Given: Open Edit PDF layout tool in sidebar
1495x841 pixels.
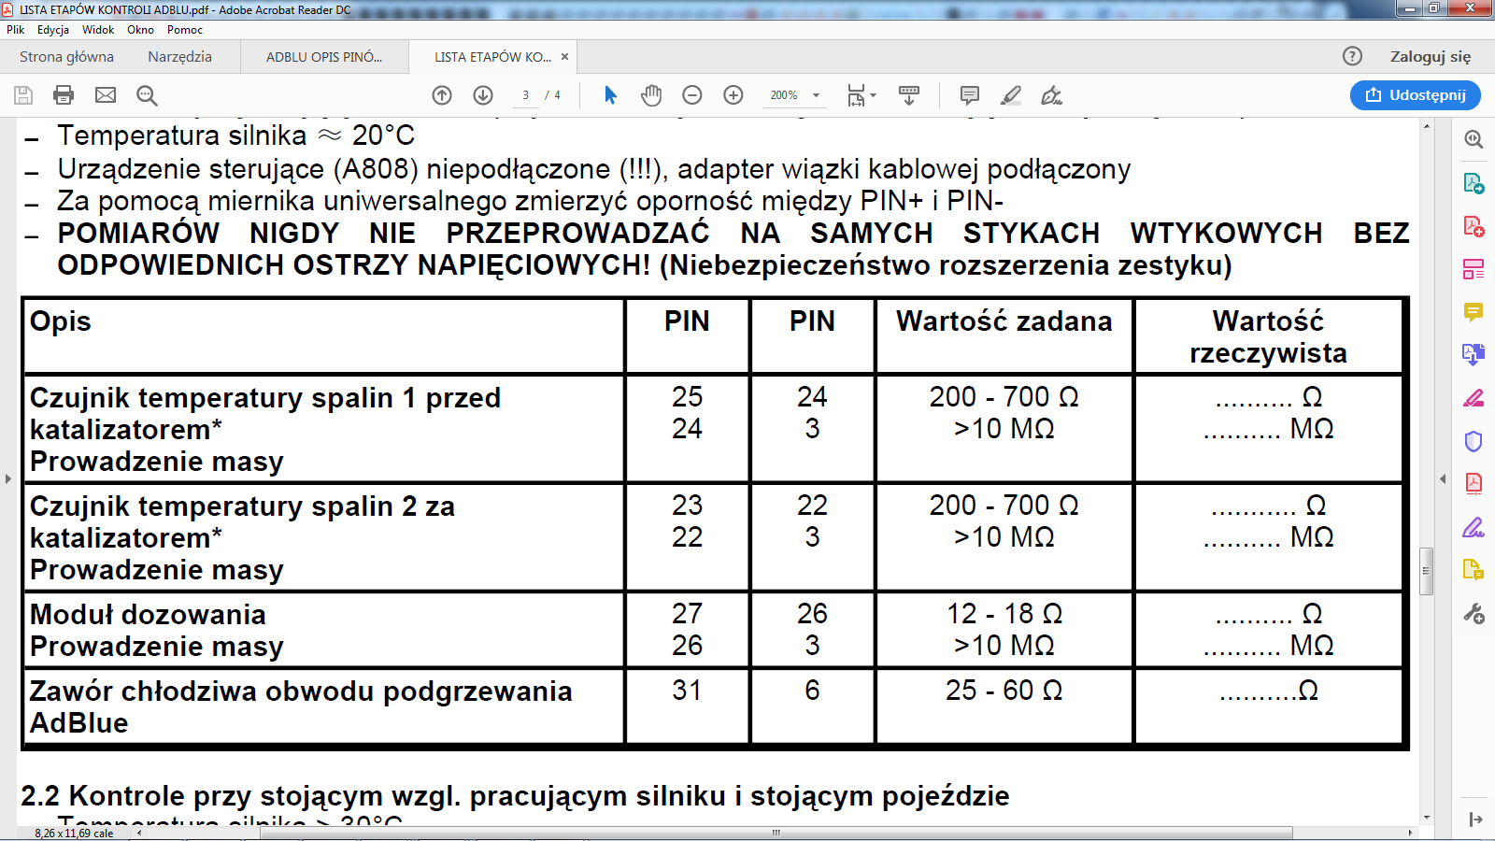Looking at the screenshot, I should 1474,269.
